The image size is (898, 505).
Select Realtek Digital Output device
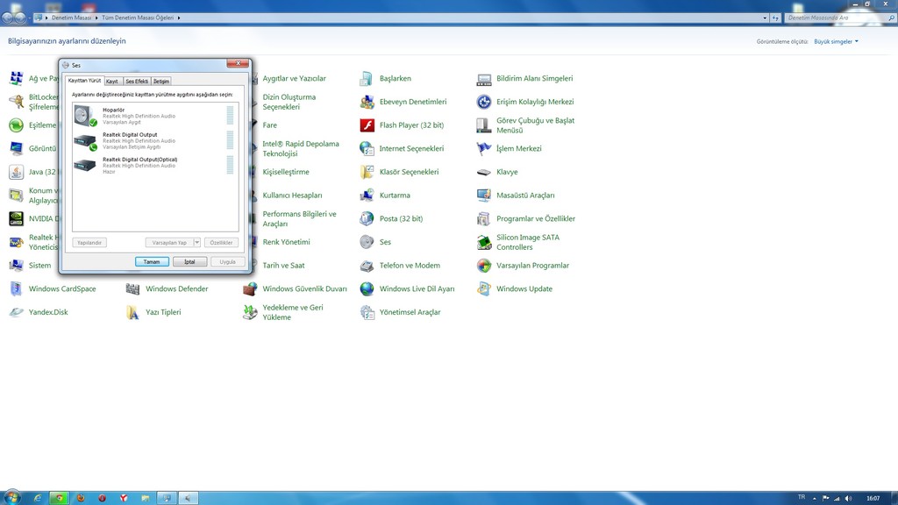(154, 141)
